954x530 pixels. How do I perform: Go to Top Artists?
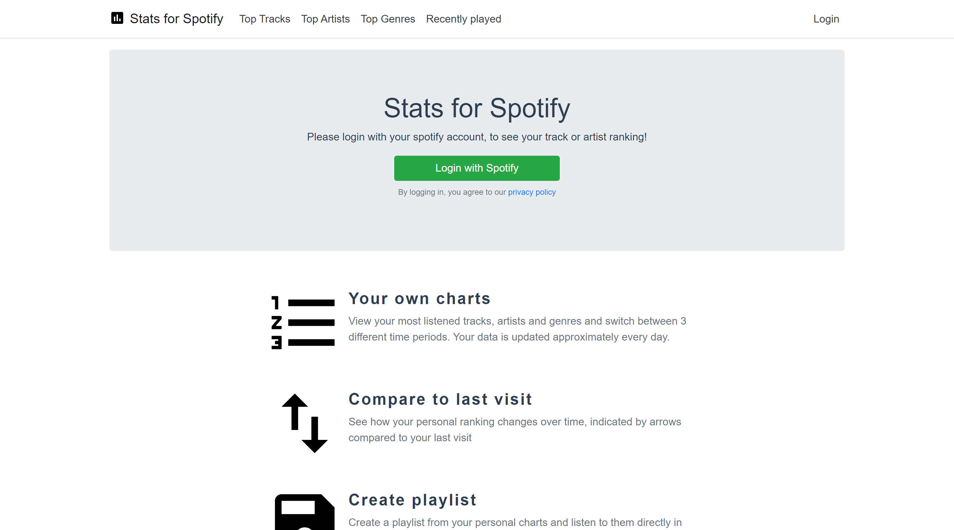click(x=325, y=19)
